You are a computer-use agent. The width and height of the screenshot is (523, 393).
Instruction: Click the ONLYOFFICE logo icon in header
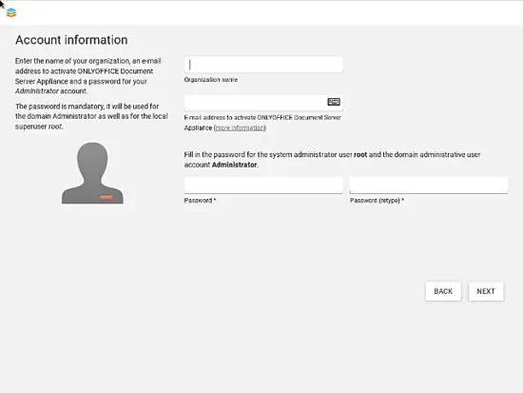tap(11, 12)
